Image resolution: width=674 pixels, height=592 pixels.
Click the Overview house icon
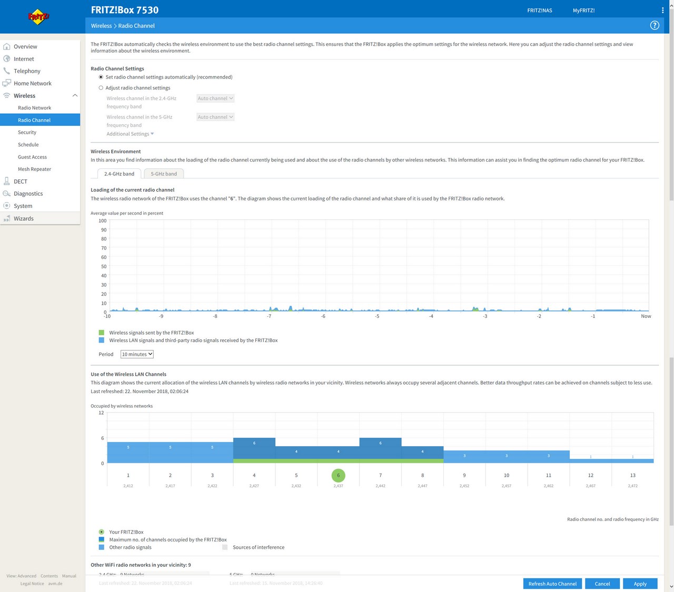click(x=7, y=46)
